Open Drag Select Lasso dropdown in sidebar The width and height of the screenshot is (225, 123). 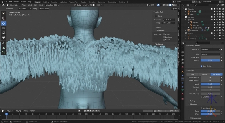pos(168,23)
